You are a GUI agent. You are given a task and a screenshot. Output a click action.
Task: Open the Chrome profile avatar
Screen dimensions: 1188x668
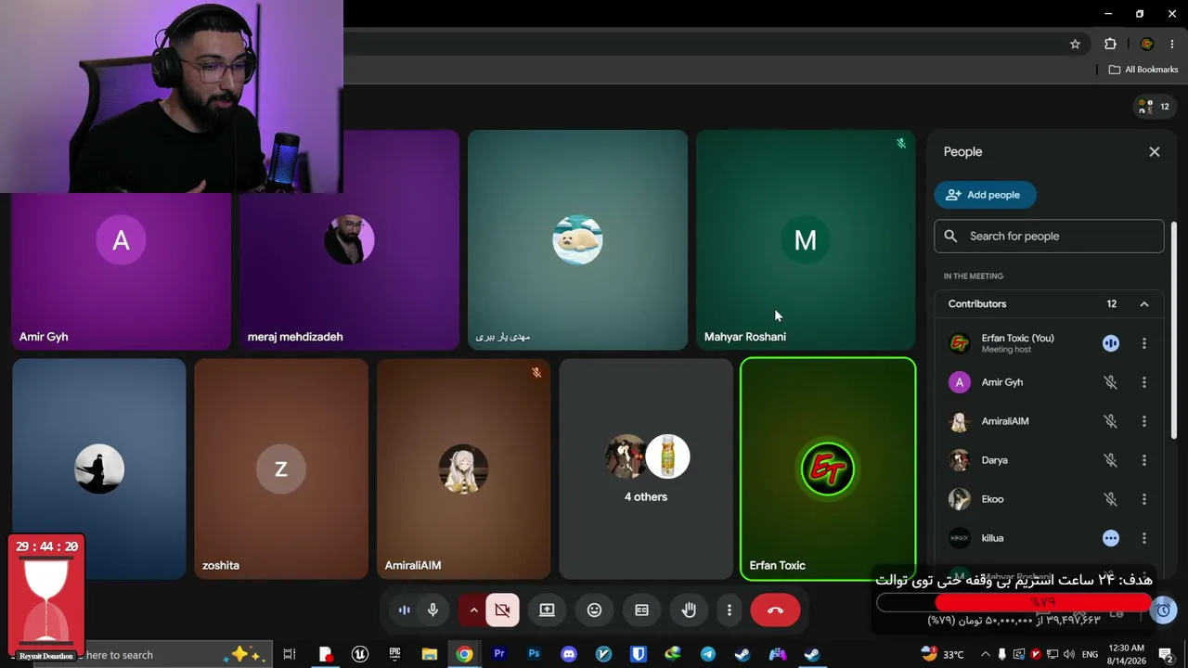tap(1146, 44)
